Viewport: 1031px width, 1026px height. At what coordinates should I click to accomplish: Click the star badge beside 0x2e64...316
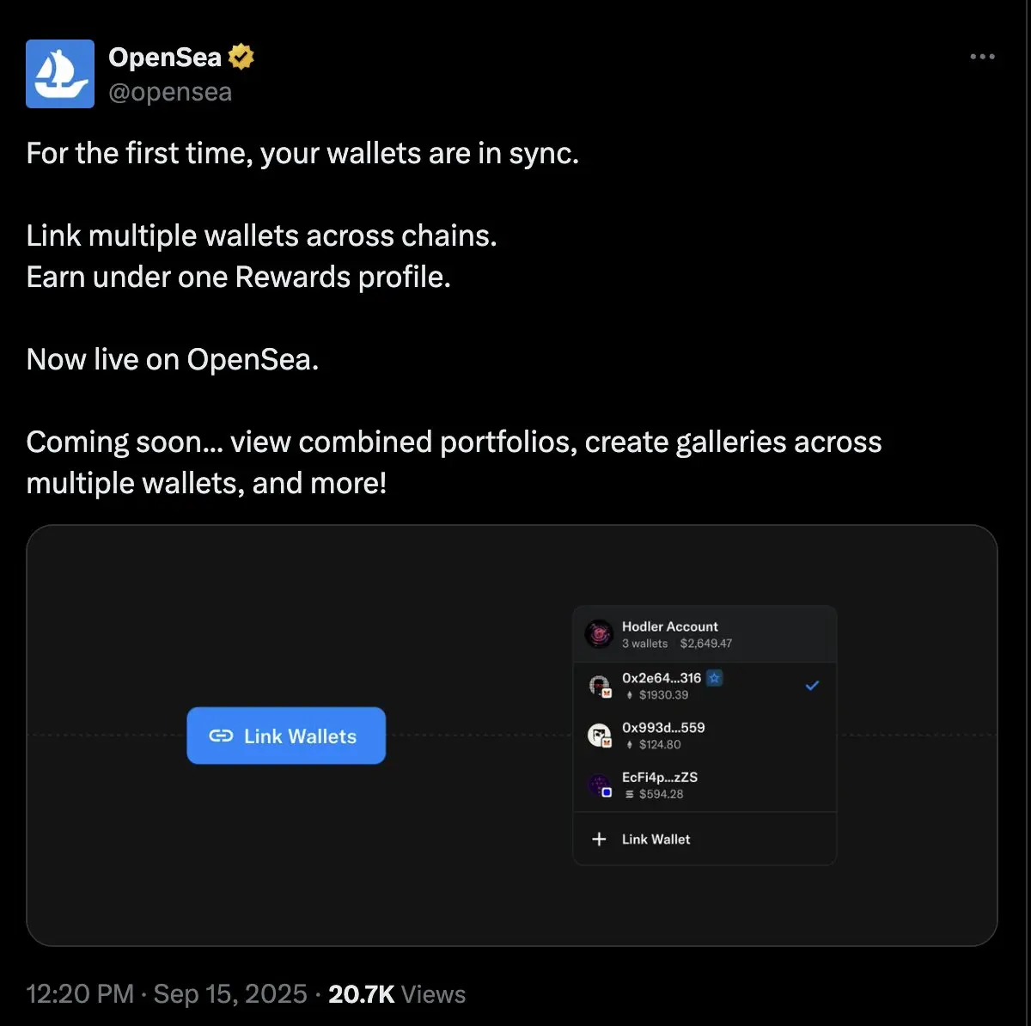tap(714, 678)
